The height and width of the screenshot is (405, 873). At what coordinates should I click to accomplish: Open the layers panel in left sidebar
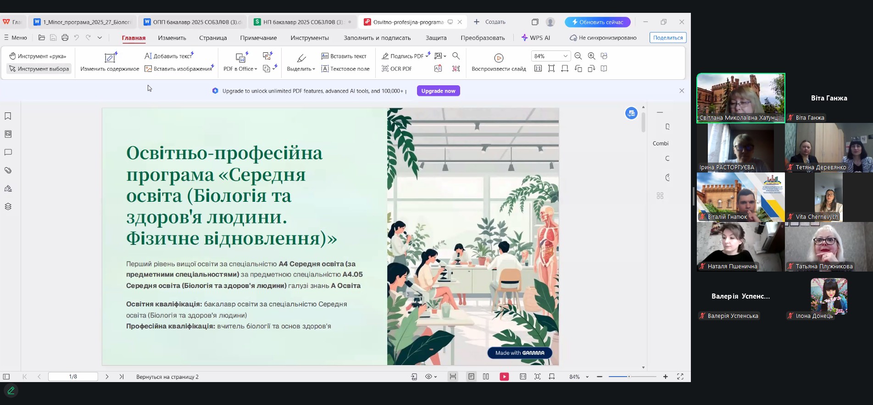pos(8,206)
